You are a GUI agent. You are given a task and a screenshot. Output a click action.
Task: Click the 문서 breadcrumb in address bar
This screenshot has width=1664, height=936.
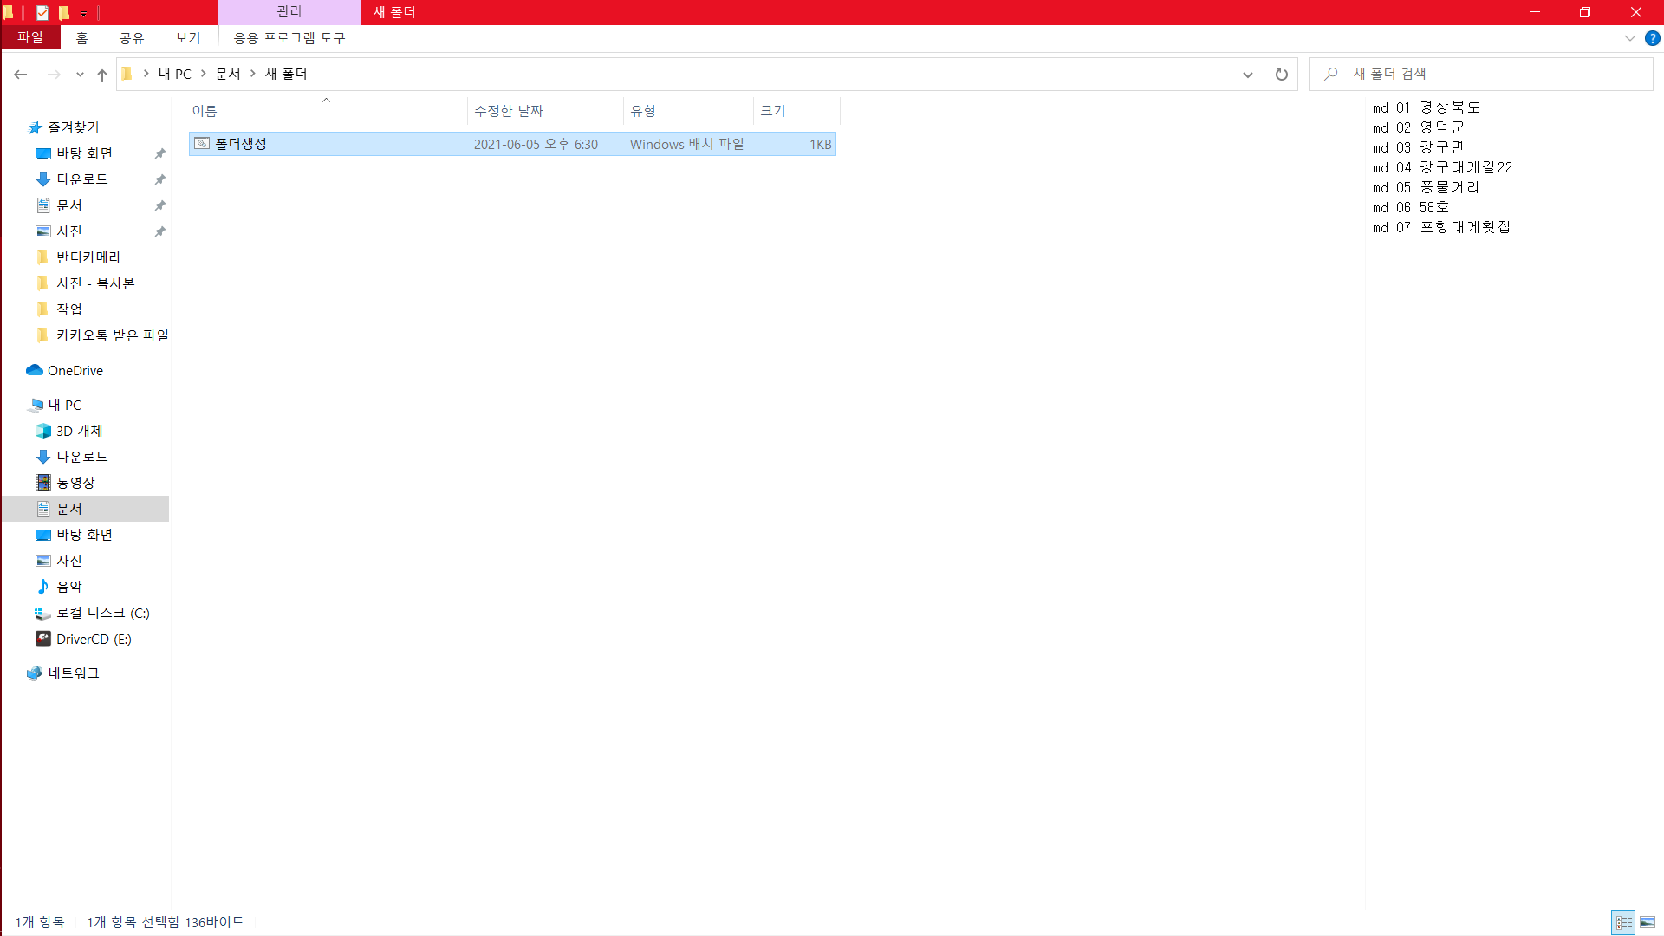(x=228, y=75)
